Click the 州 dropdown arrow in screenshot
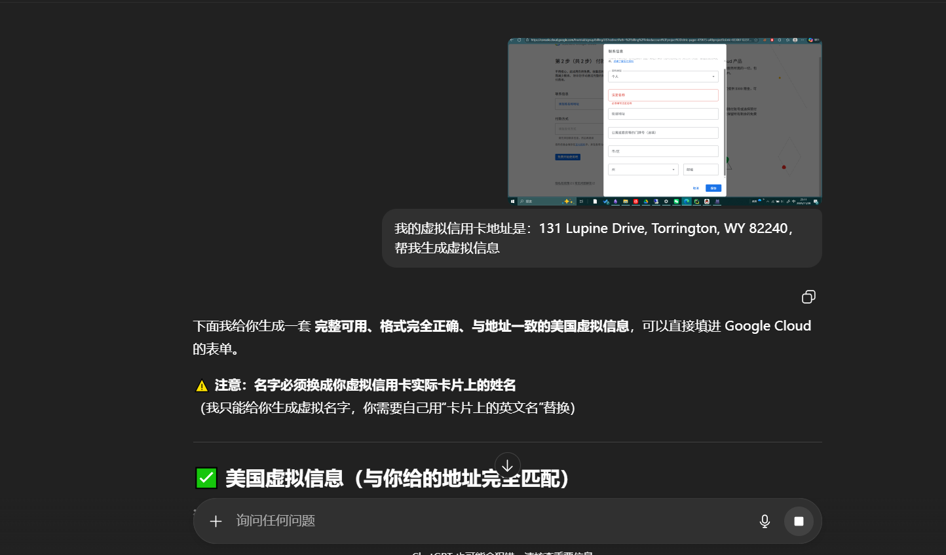Screen dimensions: 946x555 (673, 170)
